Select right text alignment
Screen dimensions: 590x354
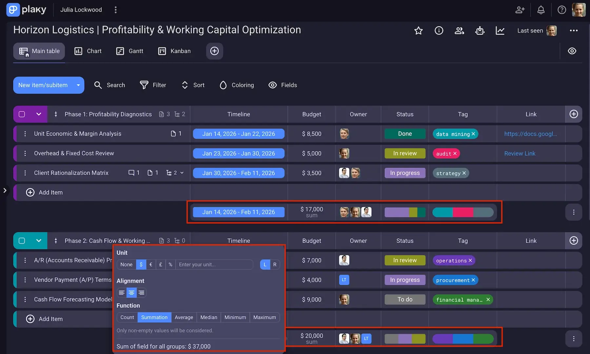tap(141, 292)
